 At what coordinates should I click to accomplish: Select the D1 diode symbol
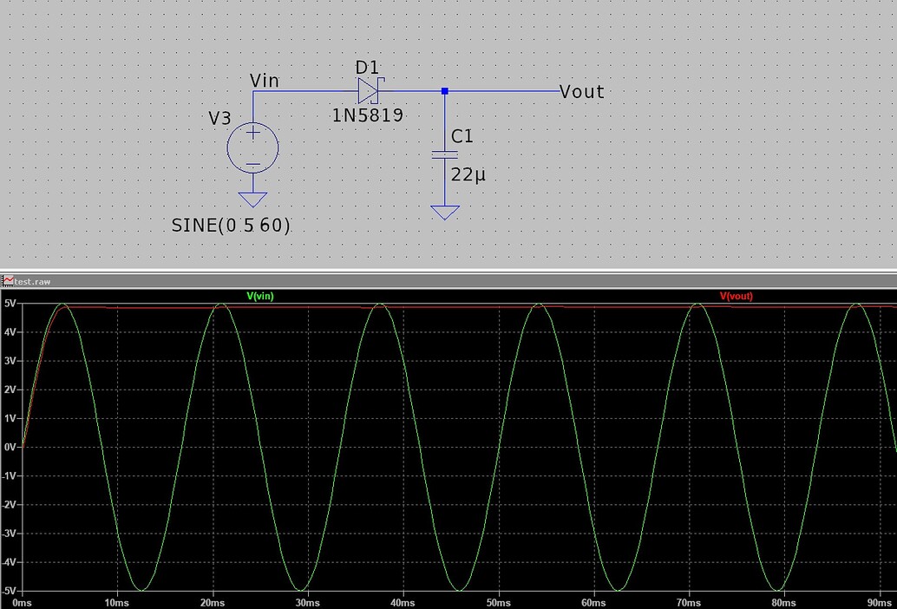(368, 90)
